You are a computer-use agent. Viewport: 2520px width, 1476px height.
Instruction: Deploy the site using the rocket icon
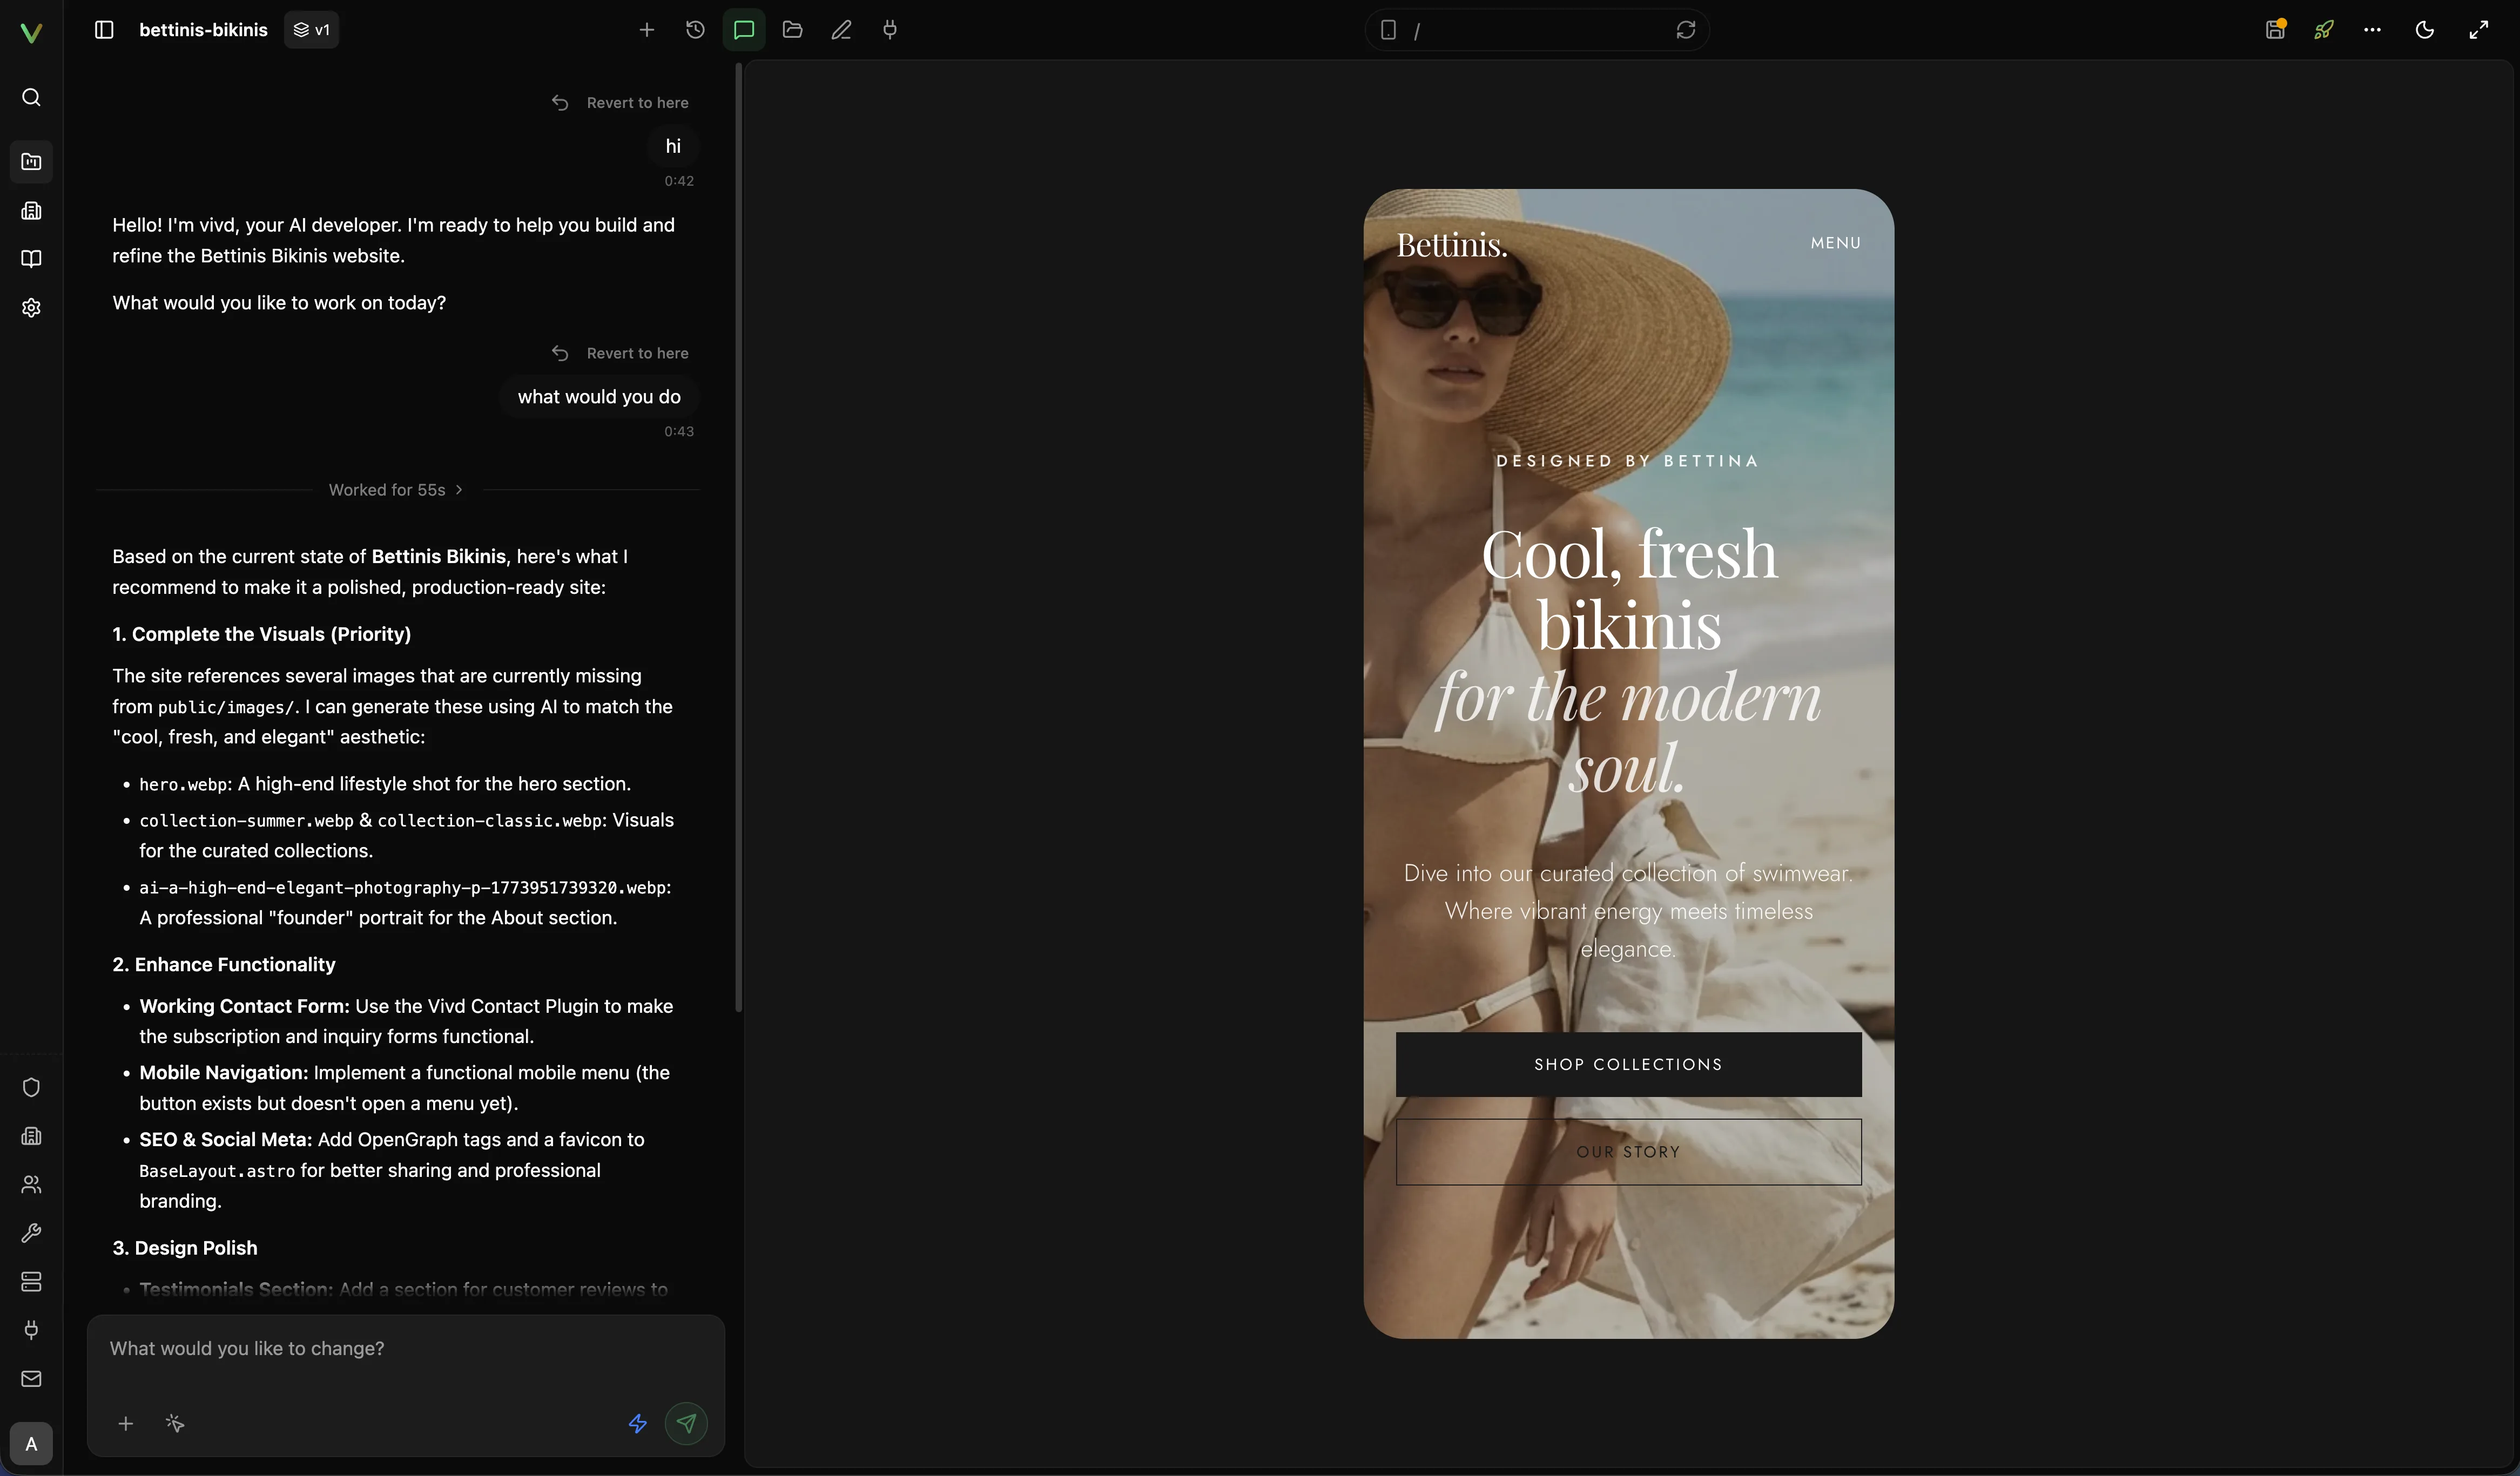click(2323, 30)
